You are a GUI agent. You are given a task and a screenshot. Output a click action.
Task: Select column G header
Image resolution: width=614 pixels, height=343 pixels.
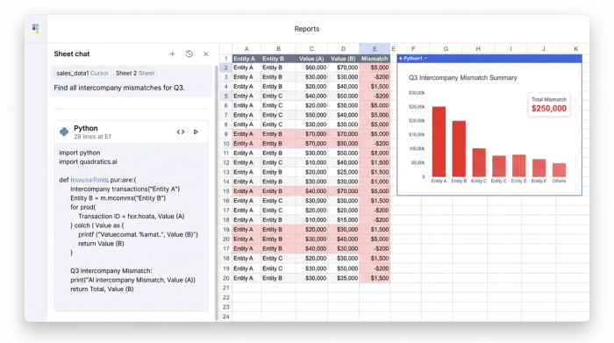(446, 49)
